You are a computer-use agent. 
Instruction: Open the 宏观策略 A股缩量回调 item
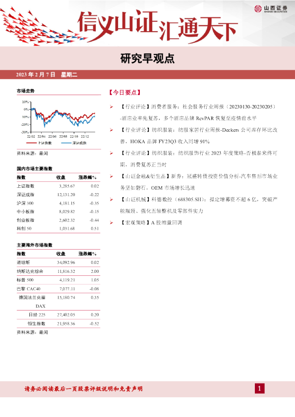click(x=151, y=222)
